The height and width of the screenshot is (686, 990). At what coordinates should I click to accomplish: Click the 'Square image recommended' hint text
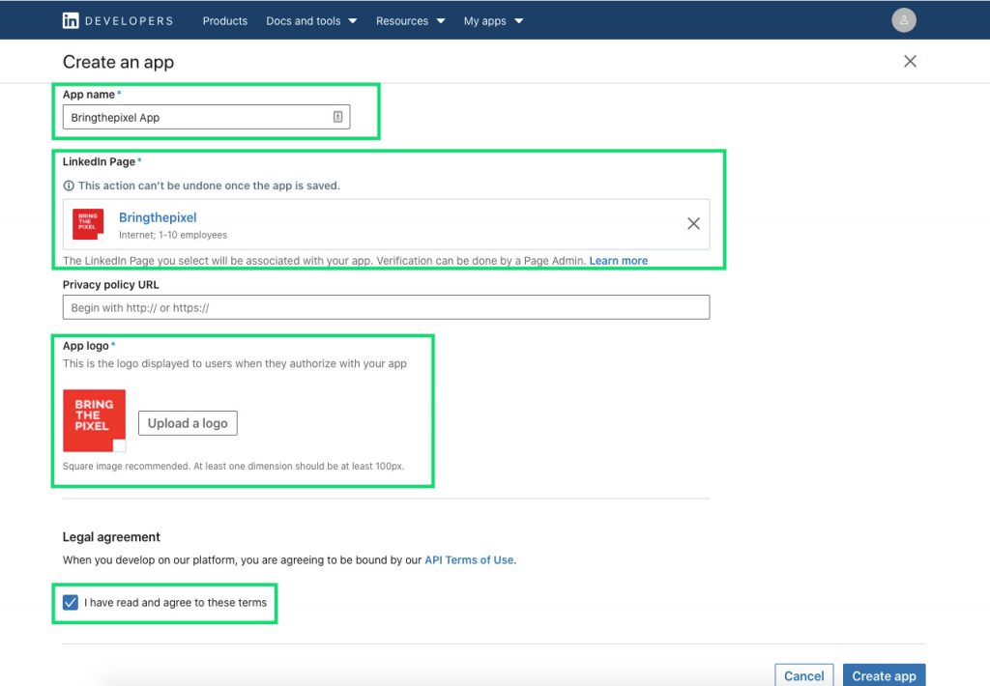[233, 466]
